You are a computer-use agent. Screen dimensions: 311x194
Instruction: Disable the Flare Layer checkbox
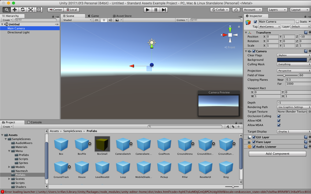tap(254, 142)
